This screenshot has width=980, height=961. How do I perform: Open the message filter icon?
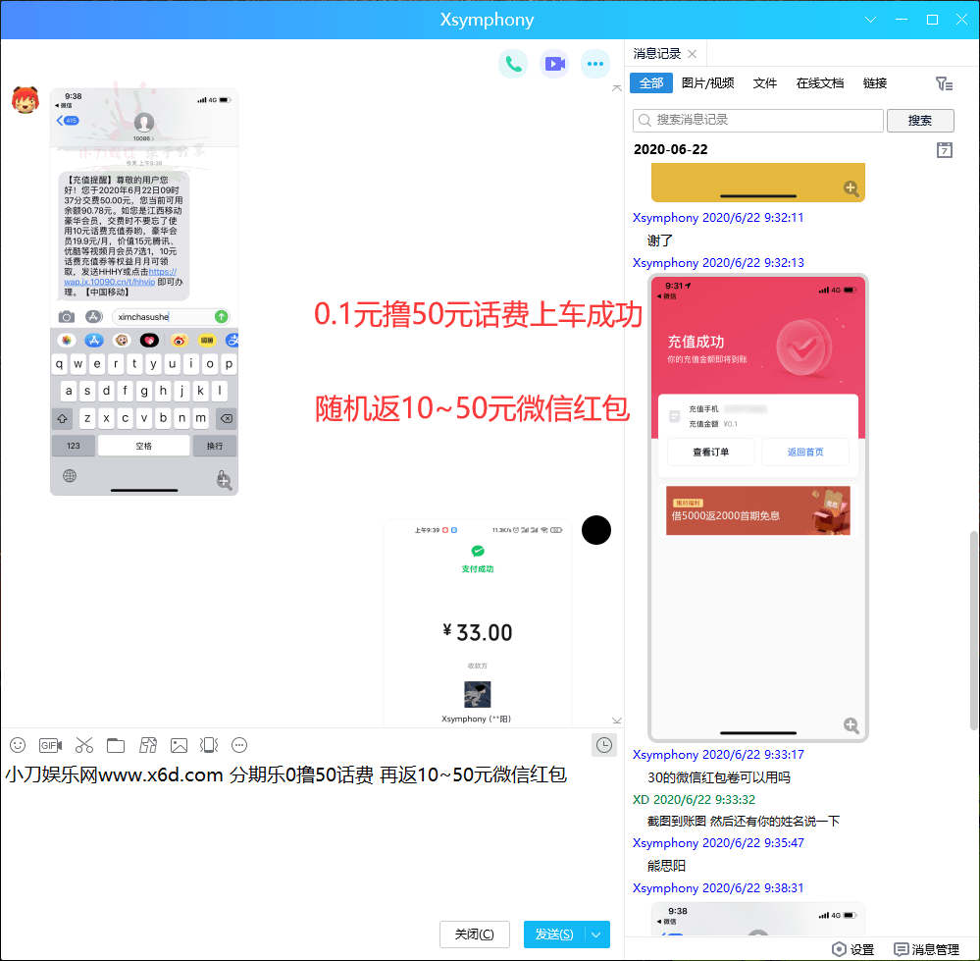point(944,83)
